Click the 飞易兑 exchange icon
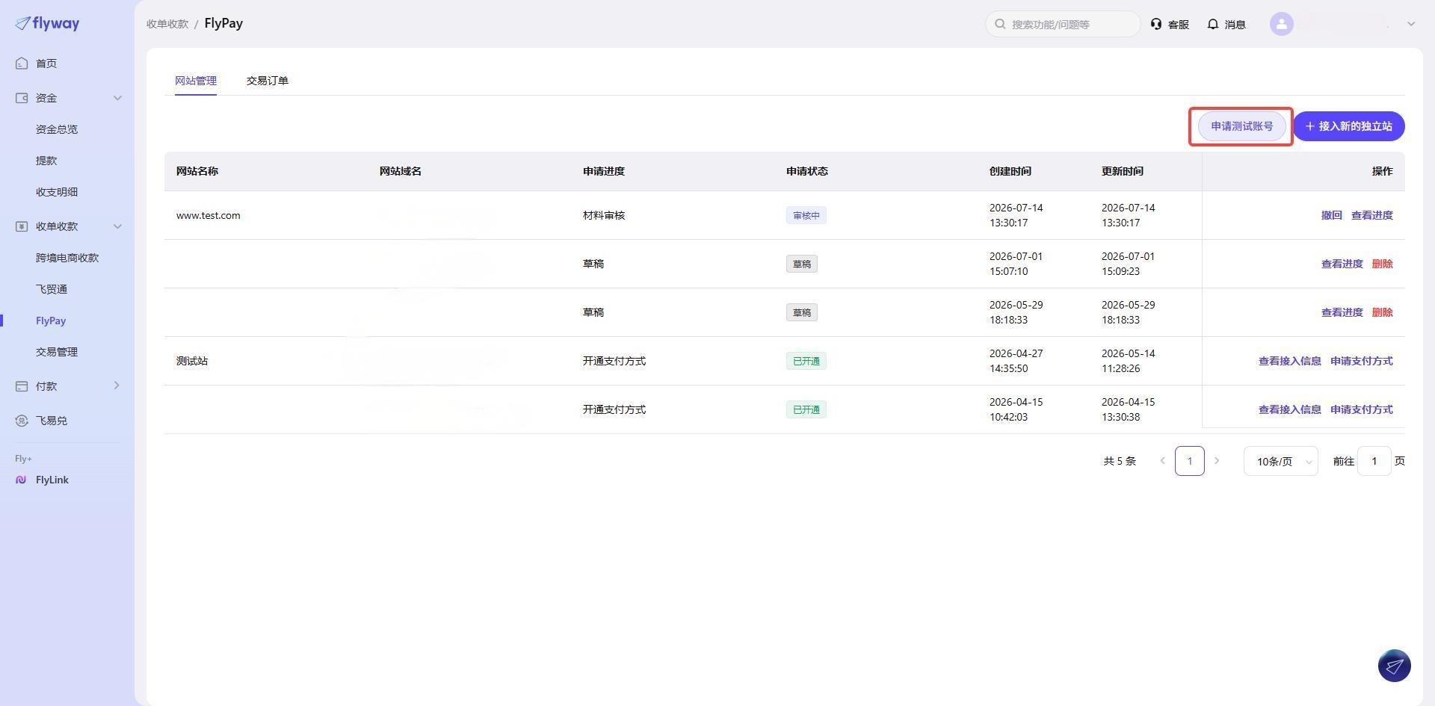The width and height of the screenshot is (1435, 706). tap(22, 421)
